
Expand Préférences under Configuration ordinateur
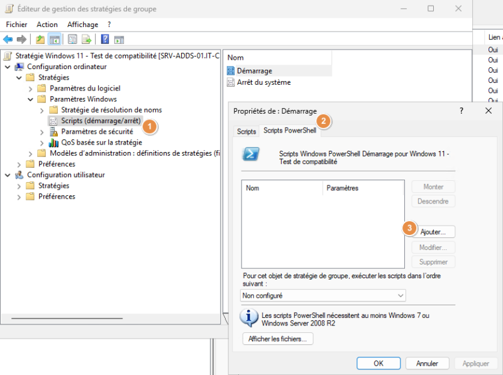point(19,165)
